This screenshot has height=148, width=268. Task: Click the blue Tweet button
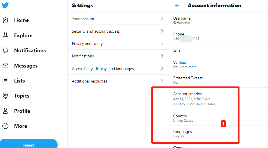(29, 144)
